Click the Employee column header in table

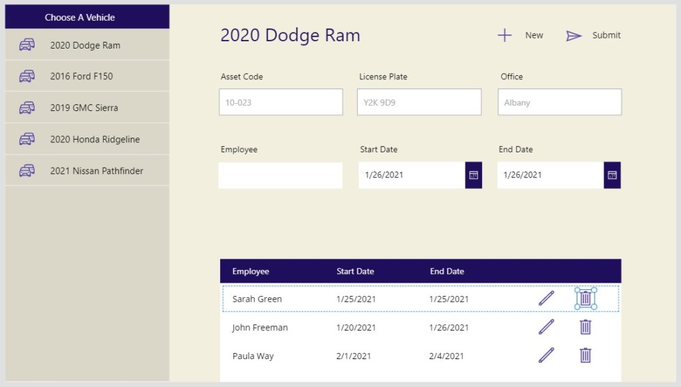point(251,271)
